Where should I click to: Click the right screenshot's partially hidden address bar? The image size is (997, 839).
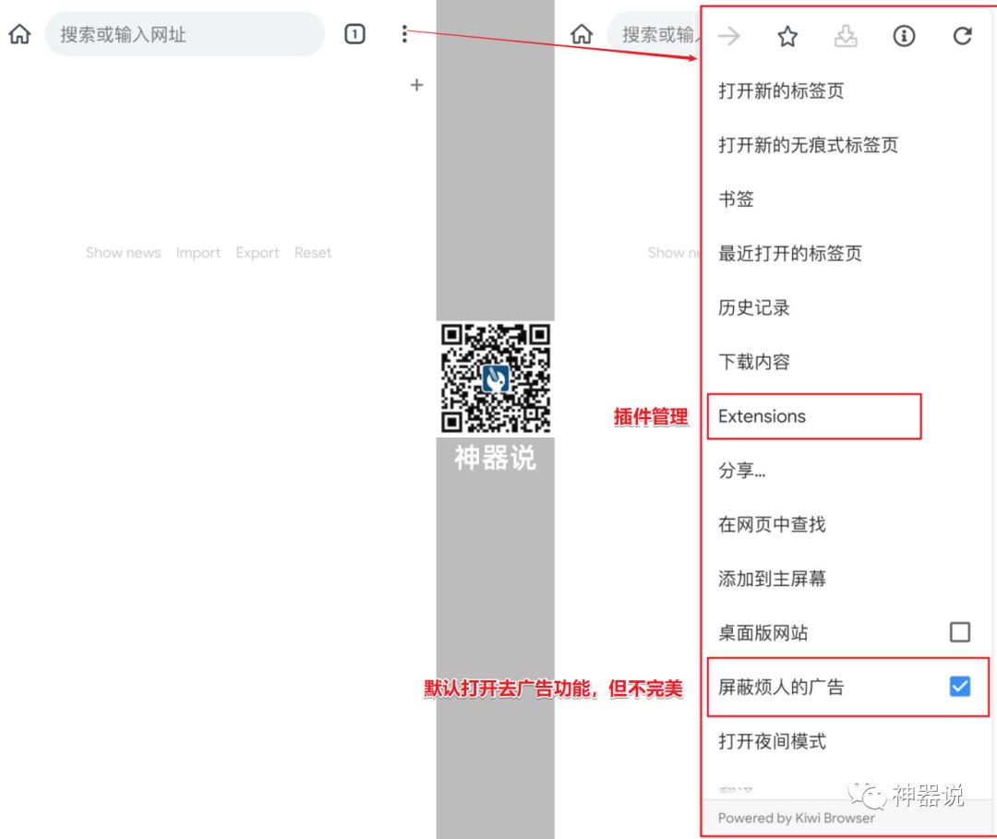point(654,33)
